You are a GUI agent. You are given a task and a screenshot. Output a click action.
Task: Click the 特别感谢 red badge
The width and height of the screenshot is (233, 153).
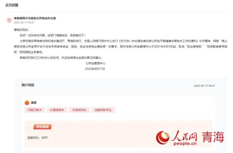tap(43, 127)
